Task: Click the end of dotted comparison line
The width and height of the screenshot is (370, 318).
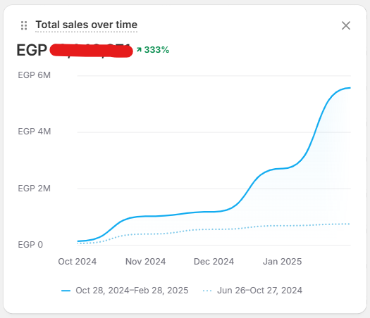Action: pos(349,224)
